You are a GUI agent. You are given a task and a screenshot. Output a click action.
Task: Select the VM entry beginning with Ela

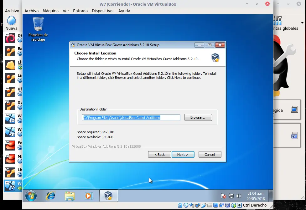(13, 65)
